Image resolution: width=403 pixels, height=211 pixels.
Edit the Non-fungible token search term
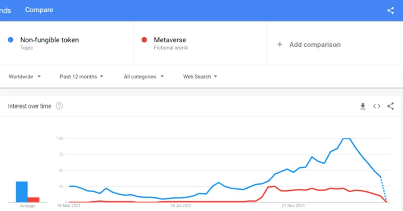click(x=49, y=40)
